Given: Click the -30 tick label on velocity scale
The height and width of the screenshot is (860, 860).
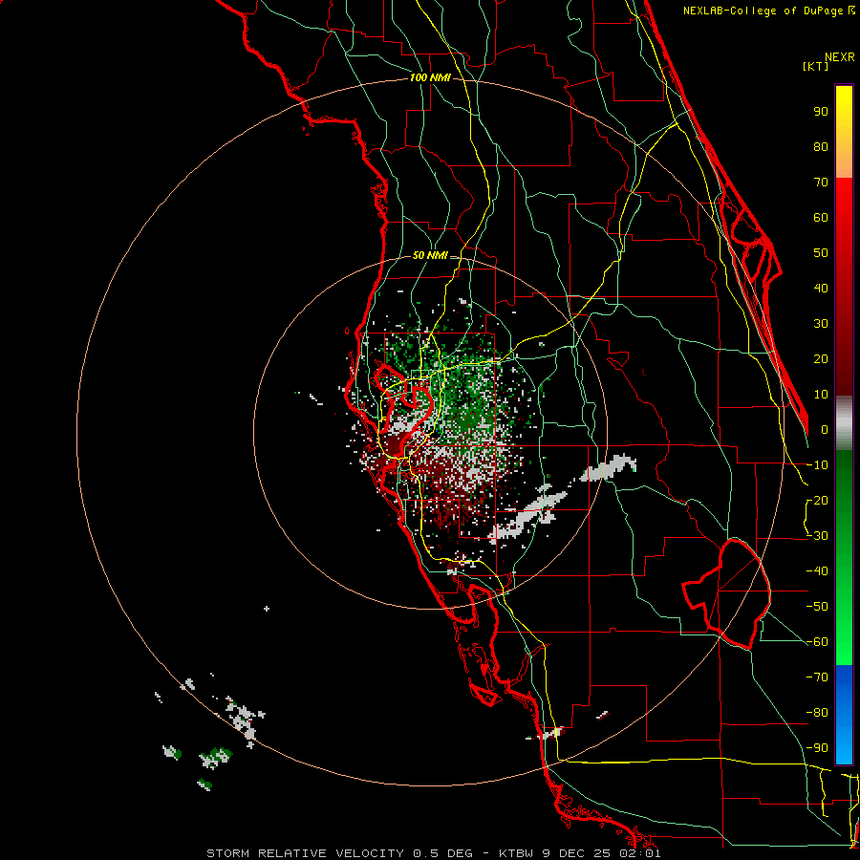Looking at the screenshot, I should [817, 536].
